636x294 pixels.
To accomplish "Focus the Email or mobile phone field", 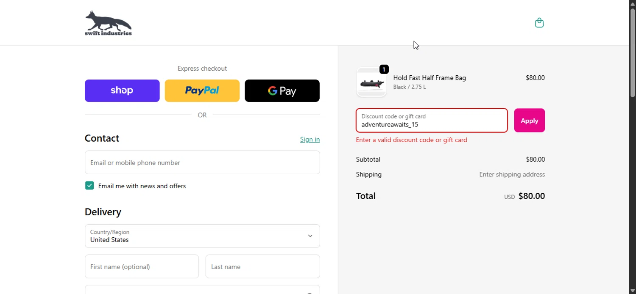I will pos(202,162).
